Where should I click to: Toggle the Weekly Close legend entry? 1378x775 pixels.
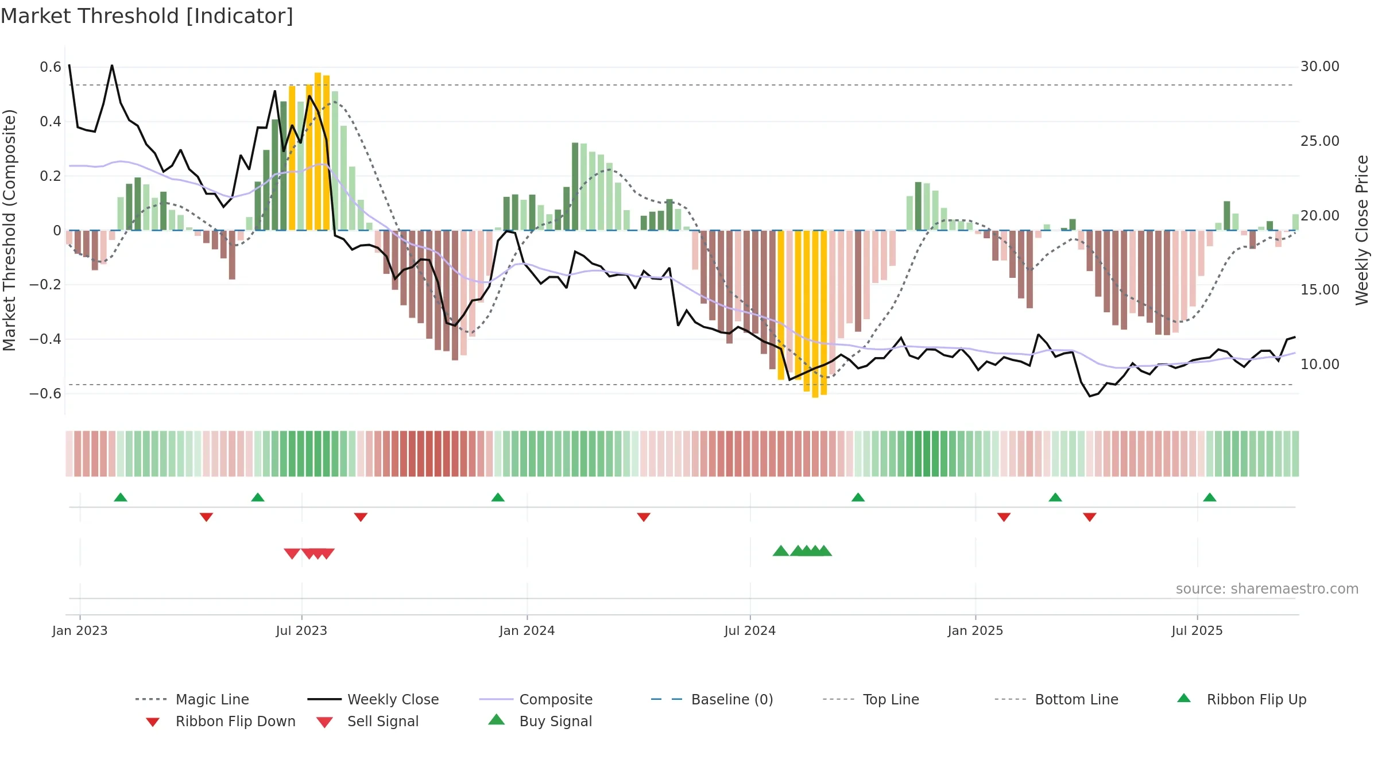373,699
